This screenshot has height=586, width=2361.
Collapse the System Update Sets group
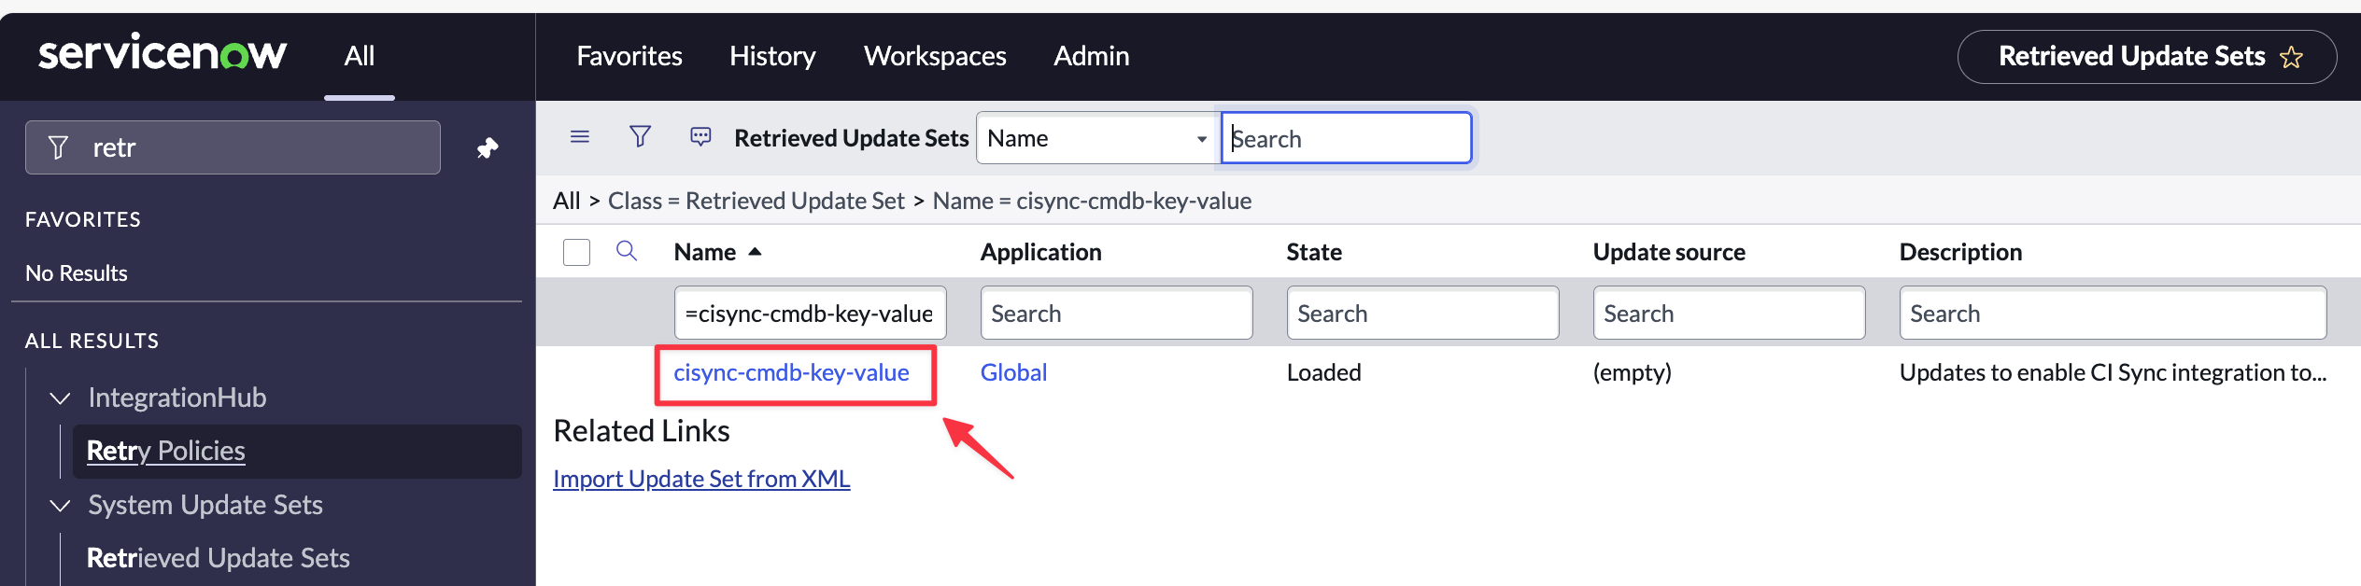point(60,506)
